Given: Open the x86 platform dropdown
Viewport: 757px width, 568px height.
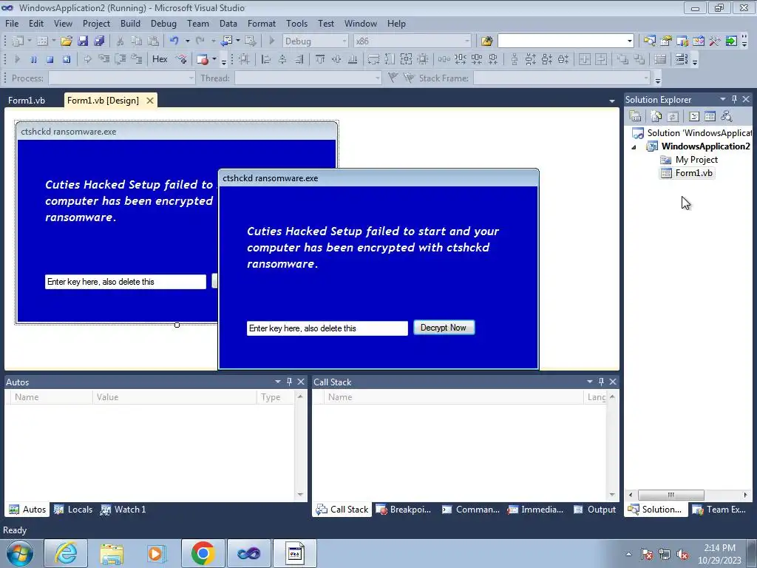Looking at the screenshot, I should coord(467,41).
